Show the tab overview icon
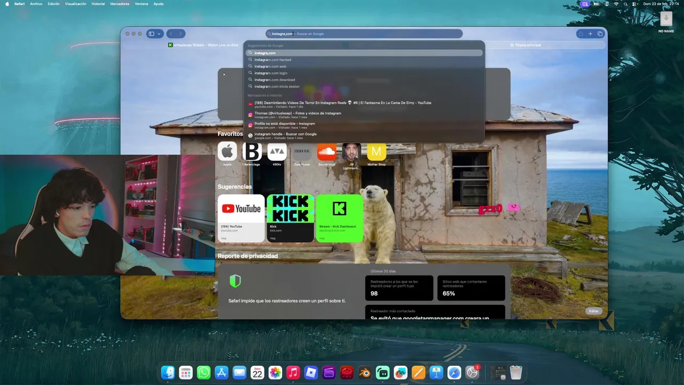 (x=600, y=34)
